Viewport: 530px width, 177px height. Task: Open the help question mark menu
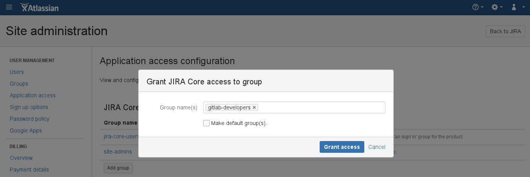pyautogui.click(x=478, y=7)
